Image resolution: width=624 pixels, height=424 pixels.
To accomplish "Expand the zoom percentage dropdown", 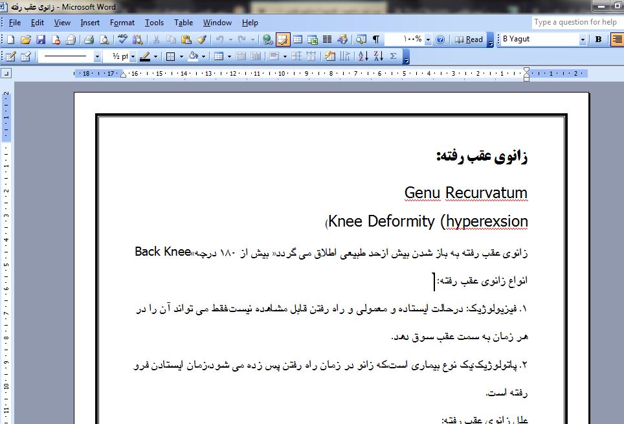I will [428, 39].
